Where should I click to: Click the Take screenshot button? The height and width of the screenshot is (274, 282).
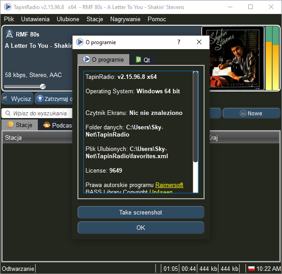tap(141, 212)
